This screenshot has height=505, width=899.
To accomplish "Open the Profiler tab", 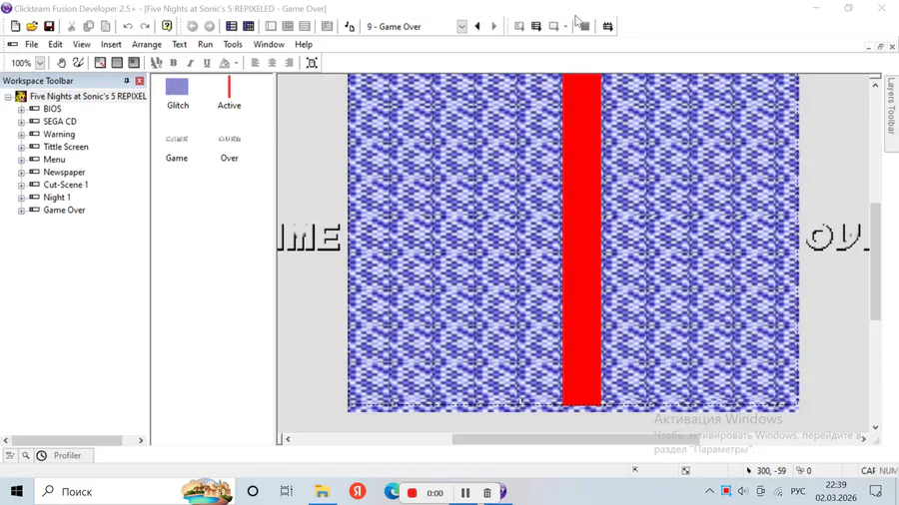I will [63, 456].
